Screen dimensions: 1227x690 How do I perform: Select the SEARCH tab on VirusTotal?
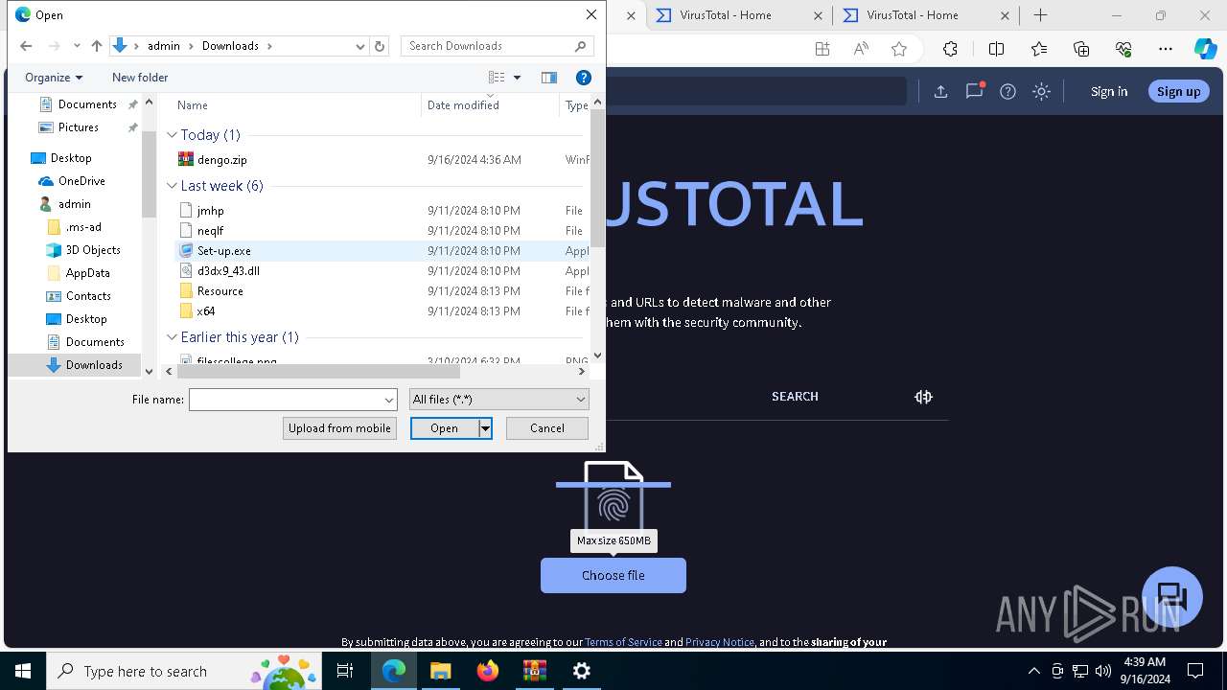[x=795, y=397]
